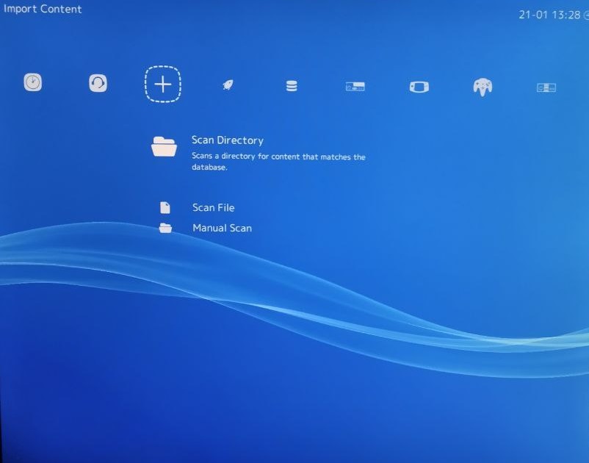Choose the Manual Scan entry

coord(222,228)
